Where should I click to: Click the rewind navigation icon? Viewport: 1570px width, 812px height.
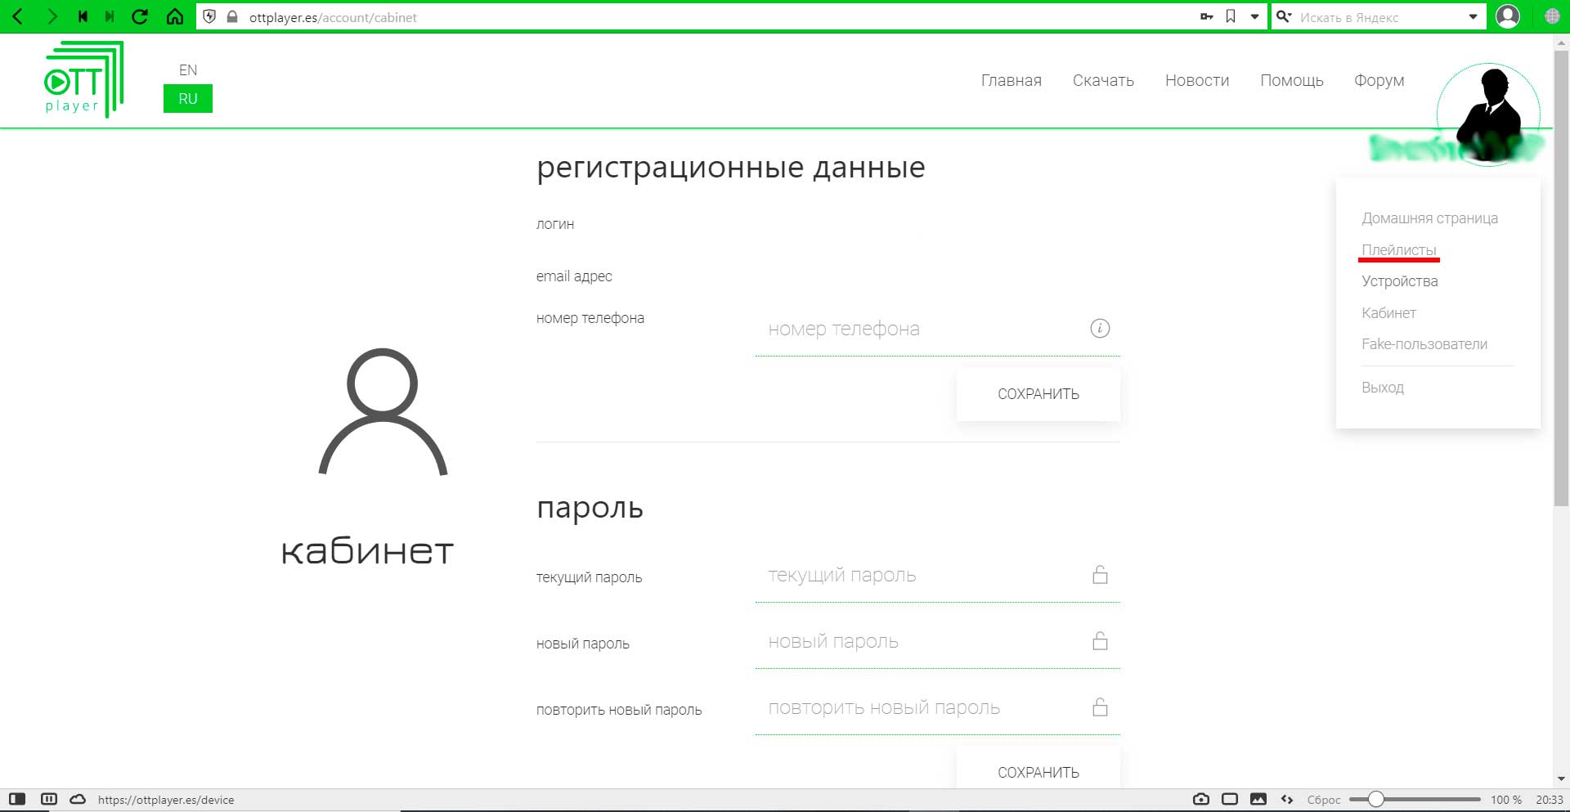point(83,16)
